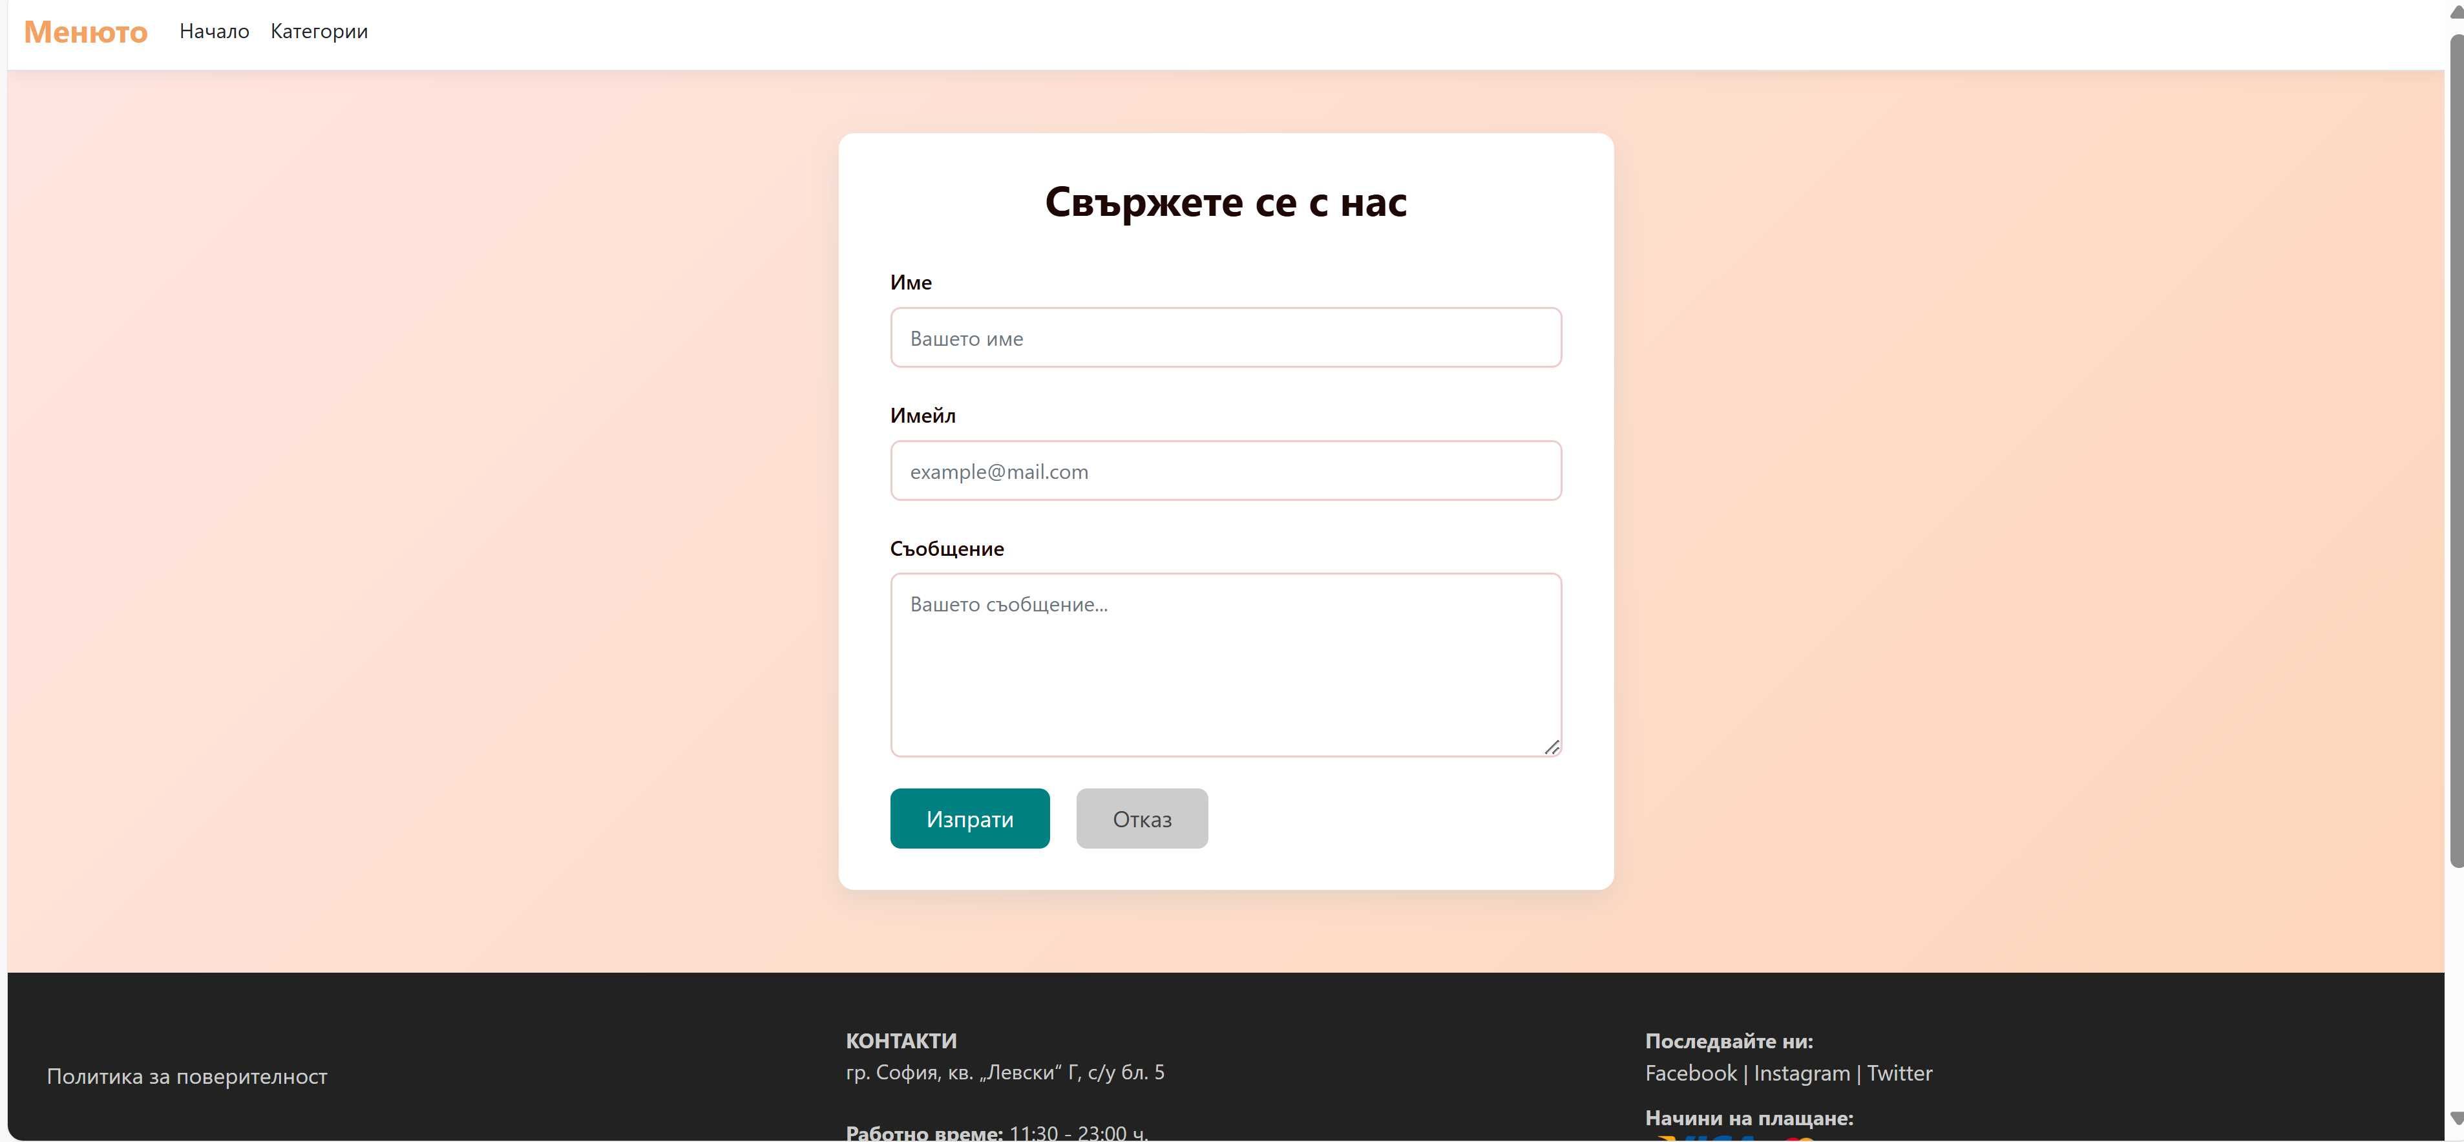Click the Начини на плащане: heading
This screenshot has width=2464, height=1142.
click(1749, 1117)
